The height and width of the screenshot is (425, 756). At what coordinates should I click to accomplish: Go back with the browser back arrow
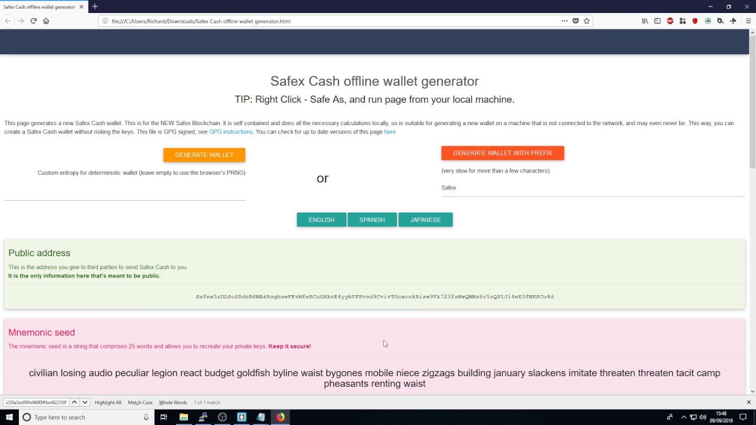pyautogui.click(x=8, y=21)
